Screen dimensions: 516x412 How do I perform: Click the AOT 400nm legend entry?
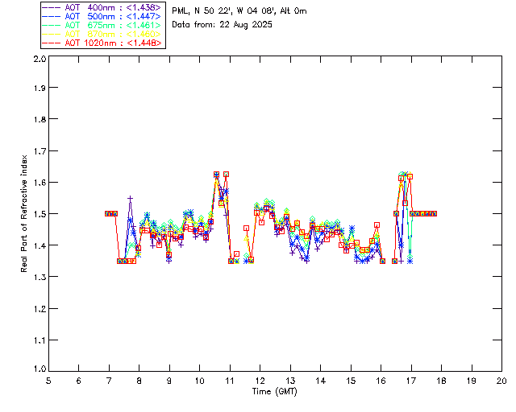click(x=102, y=7)
